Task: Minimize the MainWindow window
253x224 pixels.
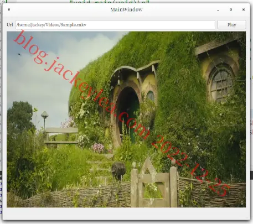Action: [x=218, y=10]
